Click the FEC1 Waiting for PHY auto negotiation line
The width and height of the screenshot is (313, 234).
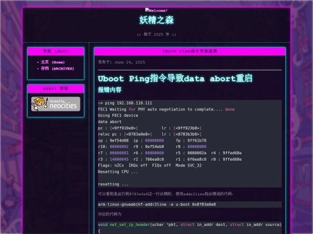[x=166, y=109]
